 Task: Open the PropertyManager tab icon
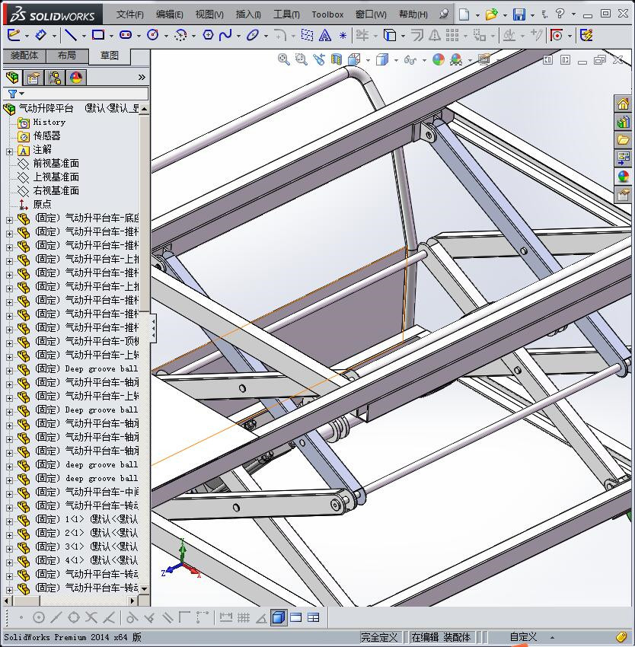pos(34,78)
